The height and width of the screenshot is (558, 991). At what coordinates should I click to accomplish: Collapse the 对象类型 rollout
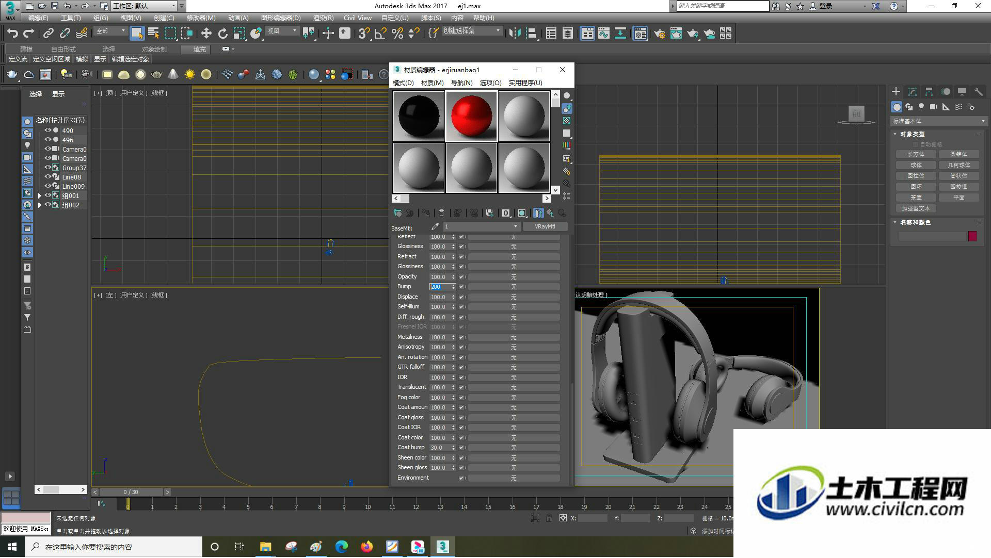(x=896, y=134)
